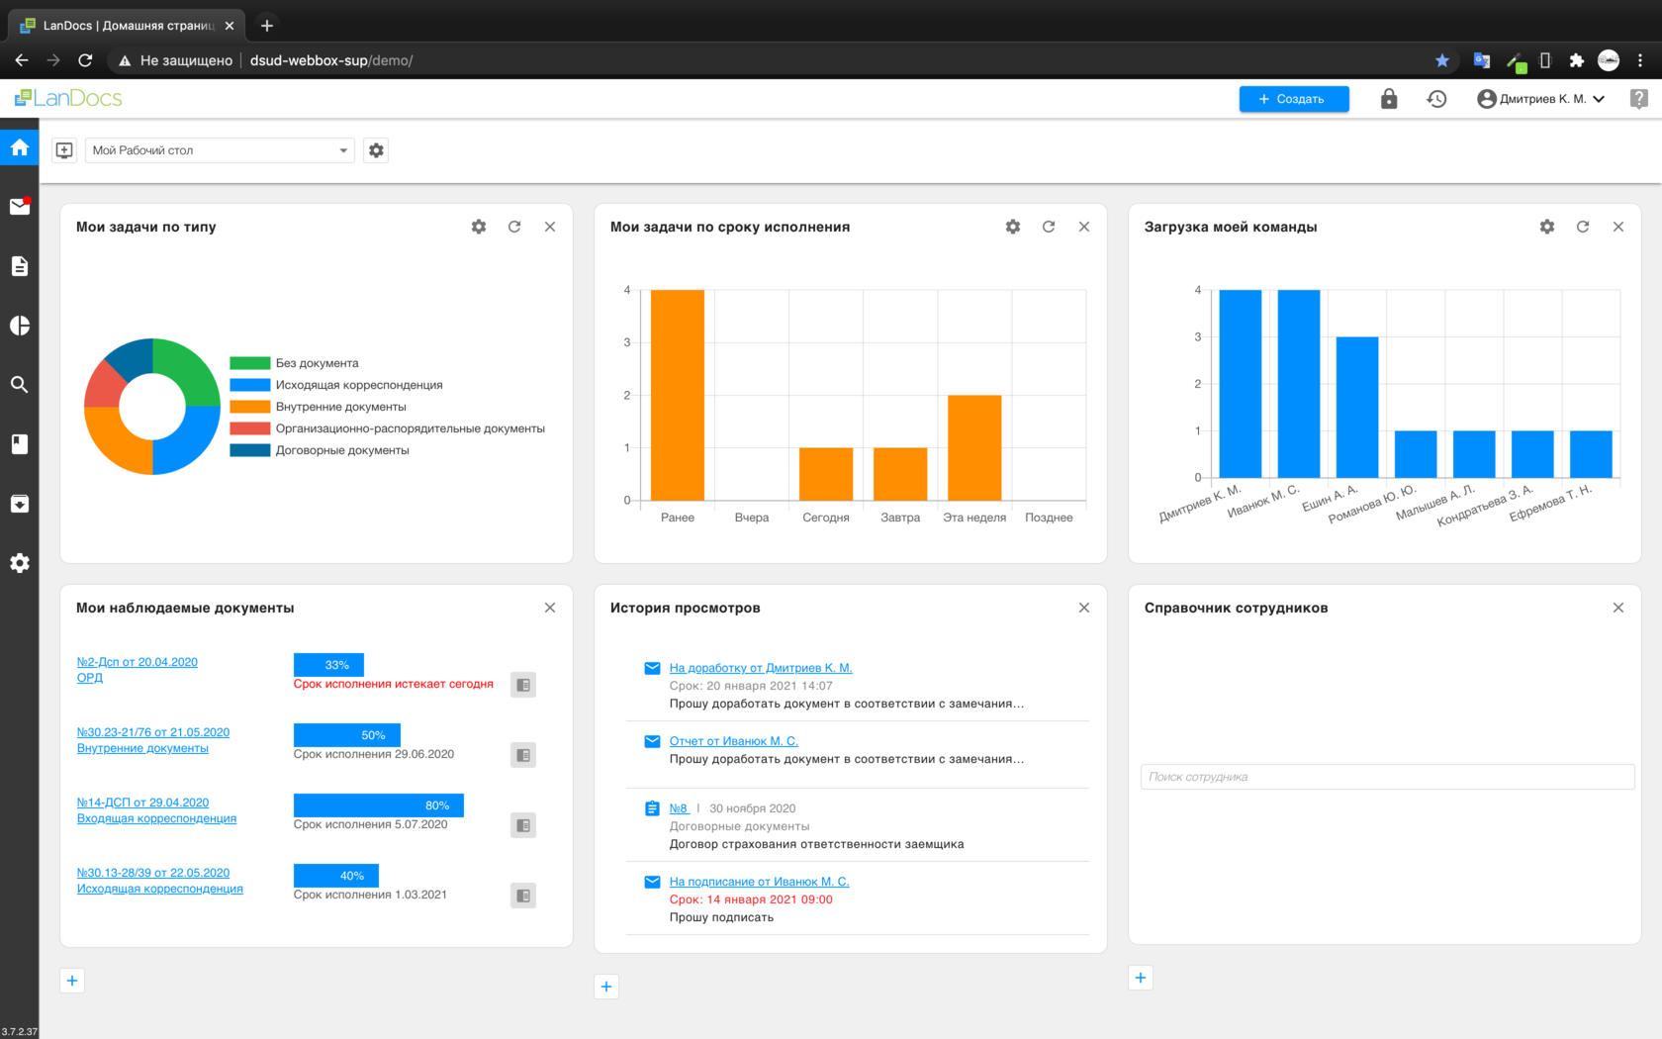Toggle 'Без документа' green legend swatch
This screenshot has height=1039, width=1662.
(249, 363)
